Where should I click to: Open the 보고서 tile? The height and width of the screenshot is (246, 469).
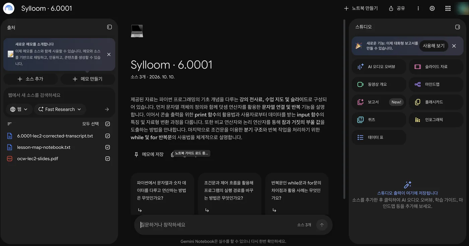[x=379, y=102]
